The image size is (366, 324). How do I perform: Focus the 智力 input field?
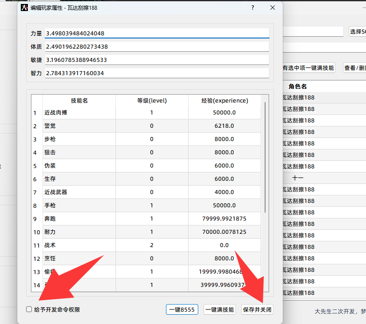tap(157, 73)
